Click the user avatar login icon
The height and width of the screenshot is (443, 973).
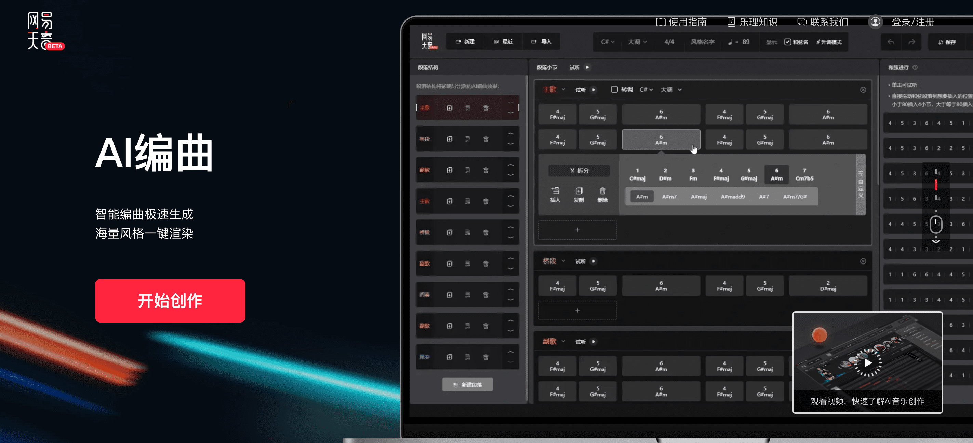click(x=875, y=22)
